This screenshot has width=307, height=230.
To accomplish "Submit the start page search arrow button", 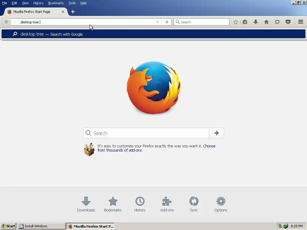I will pos(216,133).
